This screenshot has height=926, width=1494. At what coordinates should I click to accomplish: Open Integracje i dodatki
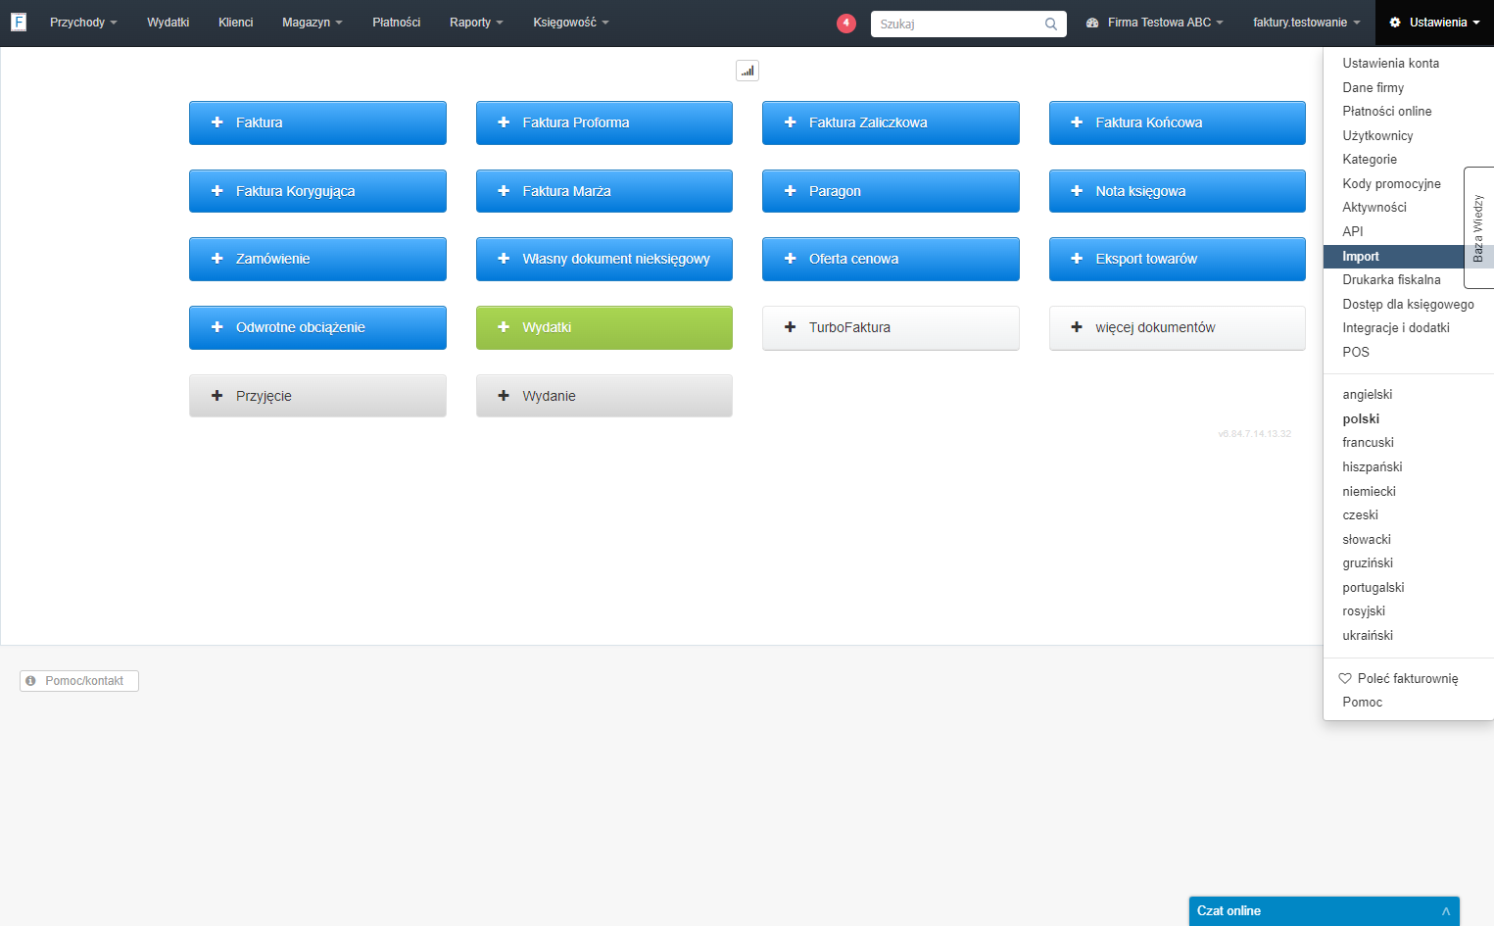[x=1396, y=328]
